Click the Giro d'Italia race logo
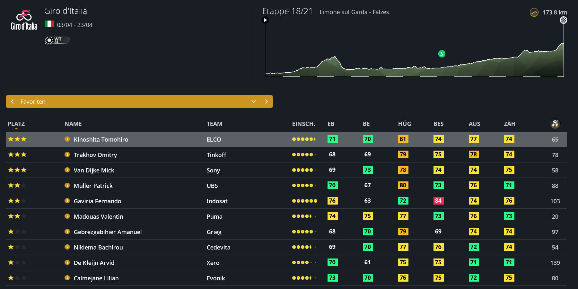The width and height of the screenshot is (578, 289). click(24, 20)
